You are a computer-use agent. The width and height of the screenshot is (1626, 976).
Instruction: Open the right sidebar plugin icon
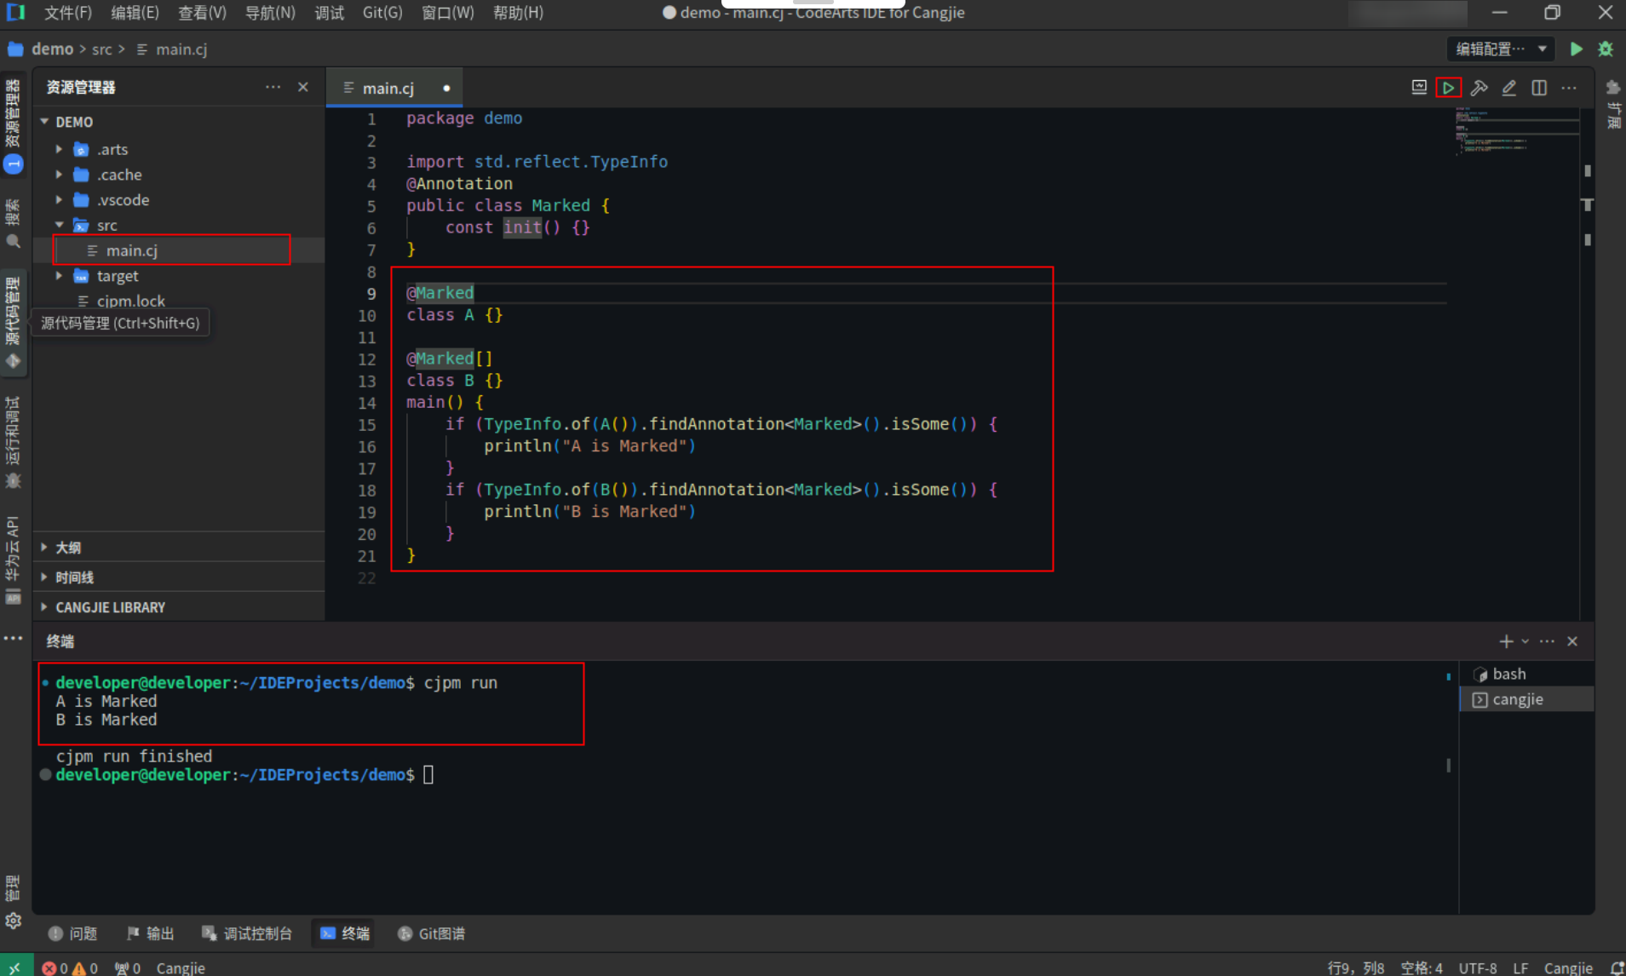[1612, 88]
